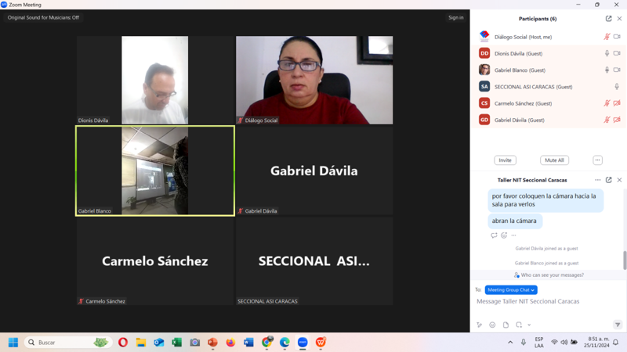Mute Gabriel Blanco microphone in participants list
Viewport: 627px width, 352px height.
point(607,70)
